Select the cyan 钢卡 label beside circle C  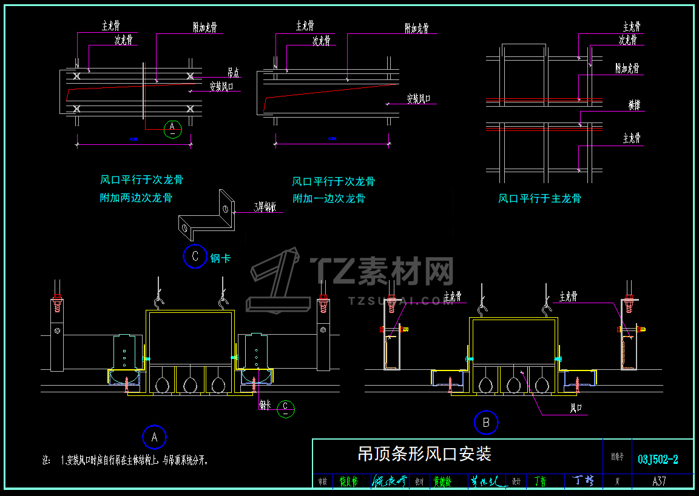(221, 258)
